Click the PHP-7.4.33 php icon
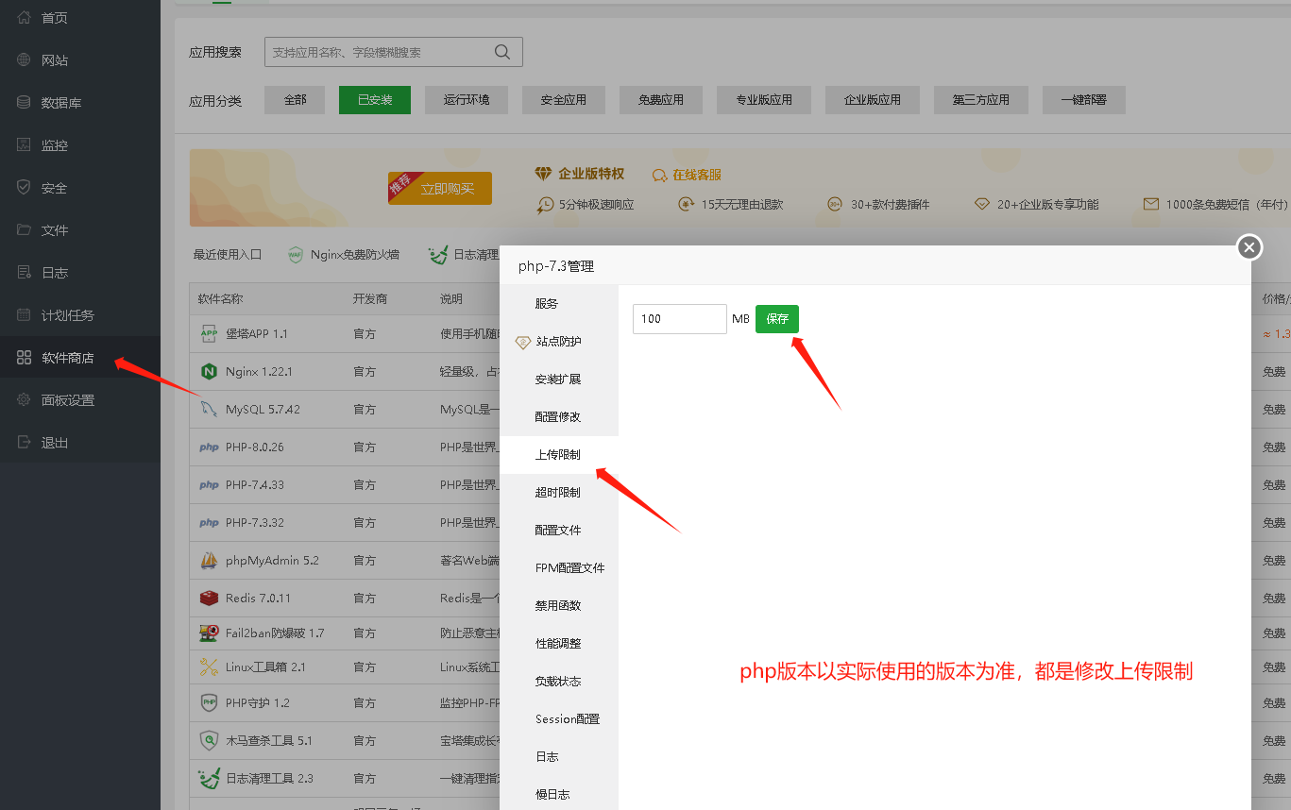 209,485
